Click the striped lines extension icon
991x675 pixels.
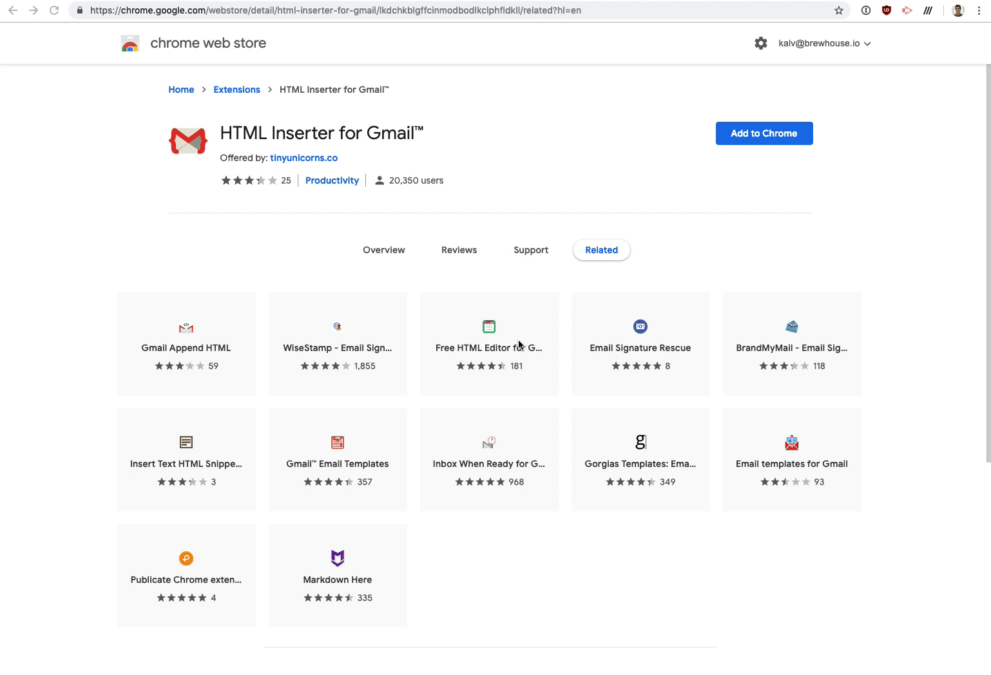tap(928, 10)
